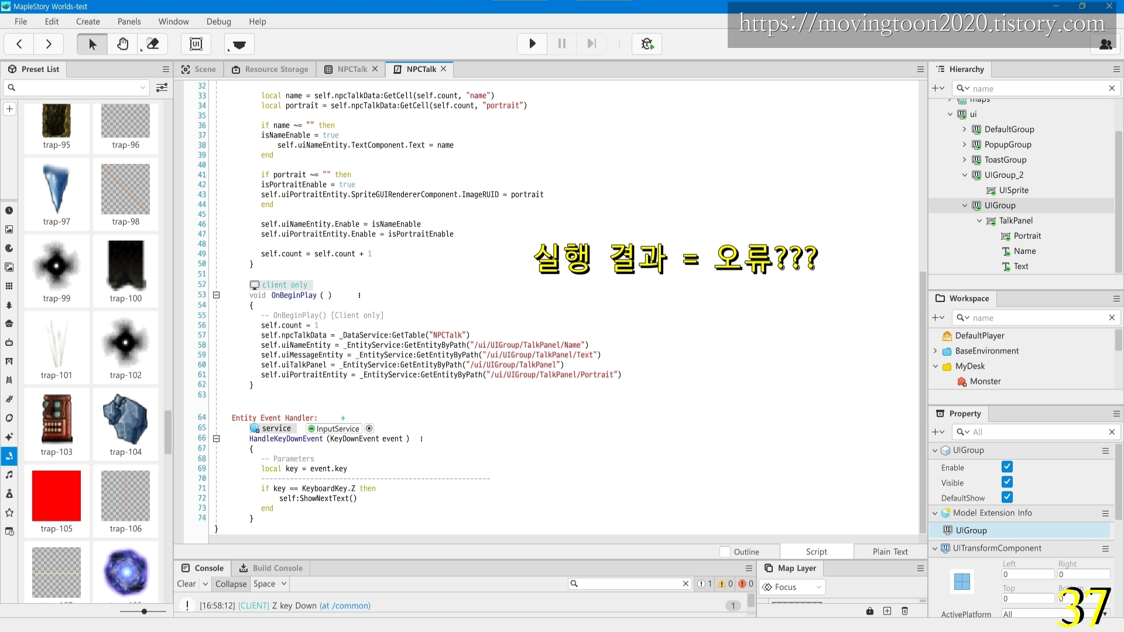Collapse MyDesk folder in Workspace
This screenshot has width=1124, height=632.
[x=935, y=366]
